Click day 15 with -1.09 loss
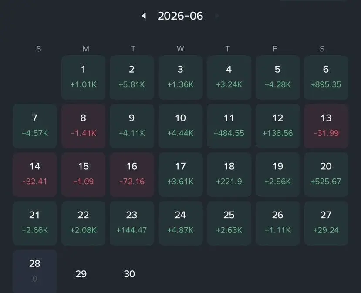361x293 pixels. coord(83,175)
